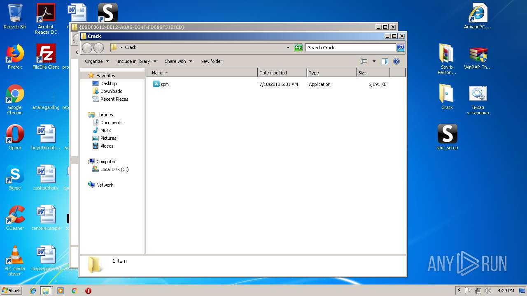Open Videos library
The width and height of the screenshot is (527, 296).
[107, 146]
